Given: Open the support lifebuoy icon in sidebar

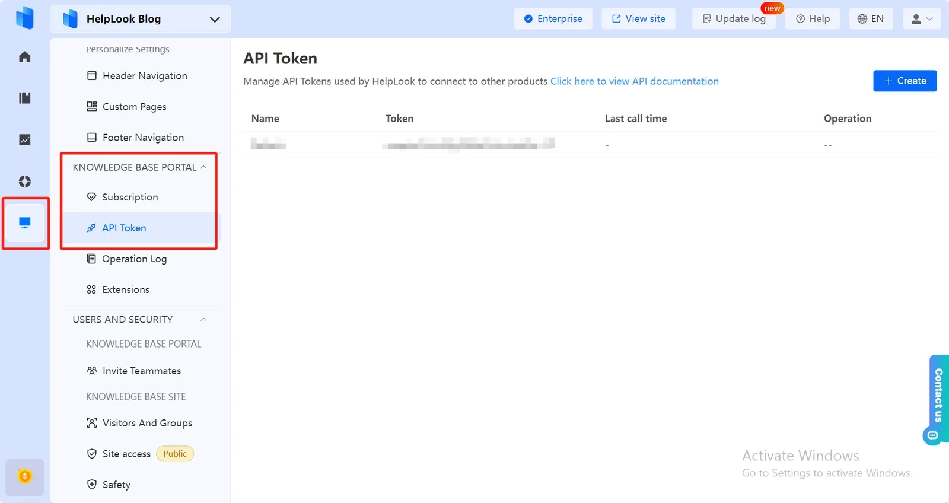Looking at the screenshot, I should click(x=25, y=182).
